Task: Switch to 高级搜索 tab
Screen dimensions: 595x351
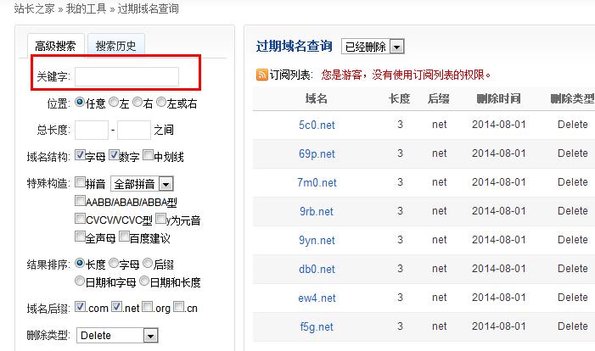Action: [x=55, y=46]
